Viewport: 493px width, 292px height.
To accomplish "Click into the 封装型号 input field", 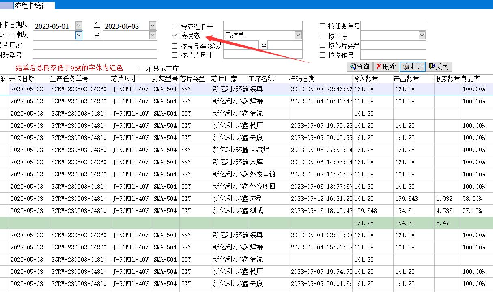I will [x=95, y=55].
